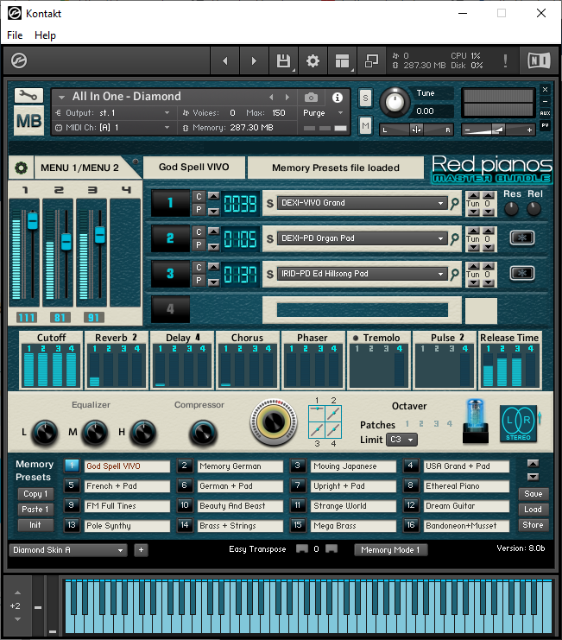Go to previous instrument with left arrow

coord(225,60)
